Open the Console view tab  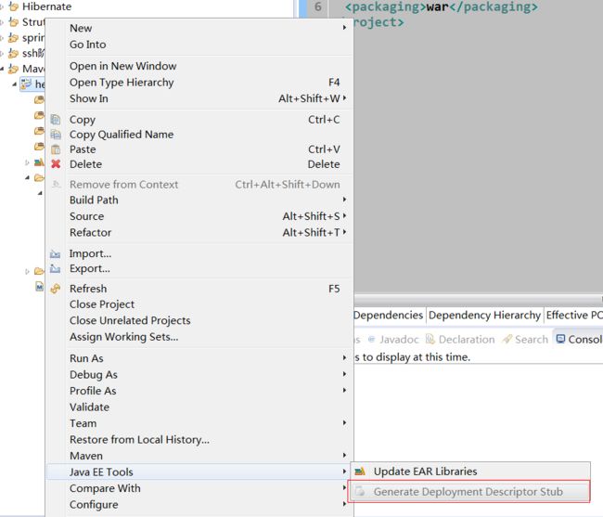tap(579, 340)
